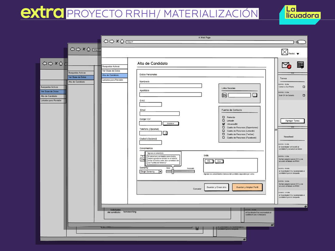Viewport: 335px width, 251px height.
Task: Click the stop X icon in the middle browser window
Action: click(x=84, y=49)
